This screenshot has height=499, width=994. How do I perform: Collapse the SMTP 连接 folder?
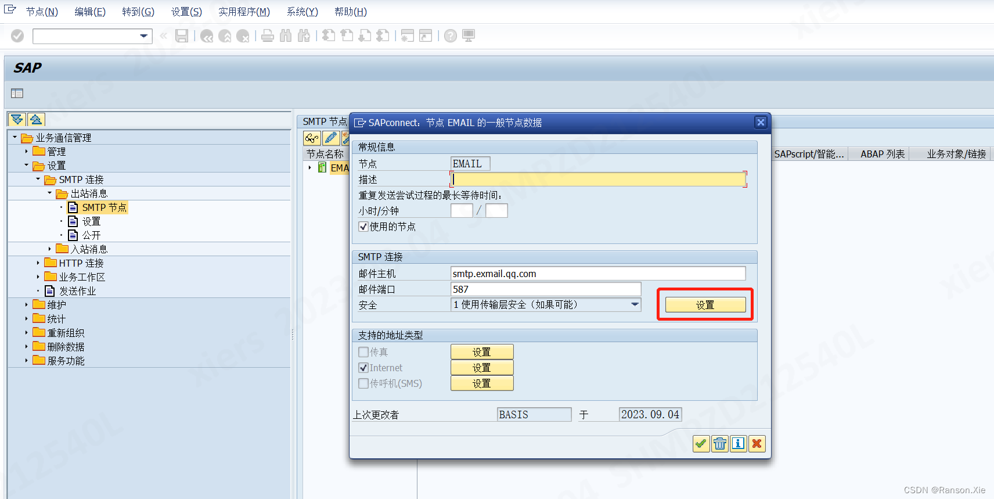[38, 179]
